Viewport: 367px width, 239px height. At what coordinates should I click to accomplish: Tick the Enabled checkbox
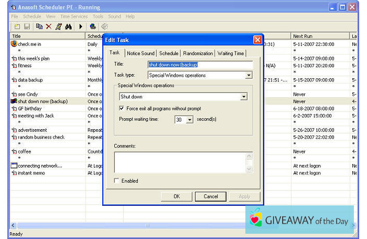[116, 181]
